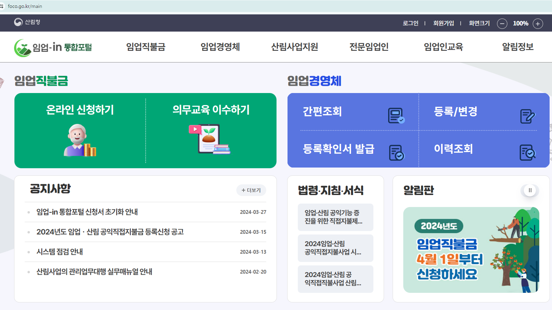Click the 산림청 emblem in the header
This screenshot has height=310, width=552.
19,23
